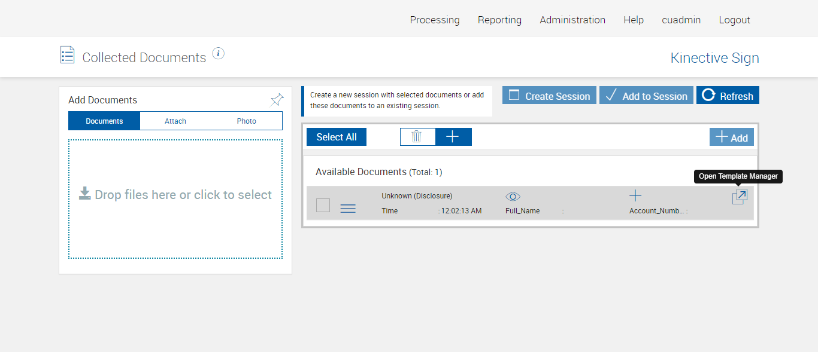Switch to the Attach tab

coord(175,121)
